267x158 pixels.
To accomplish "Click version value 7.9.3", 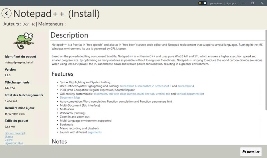I will pyautogui.click(x=8, y=75).
